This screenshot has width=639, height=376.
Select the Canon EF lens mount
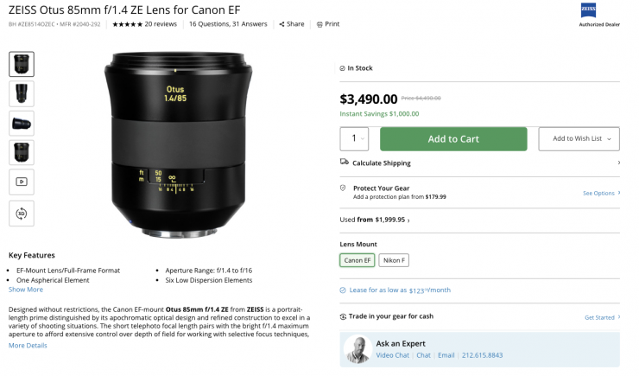pos(357,260)
